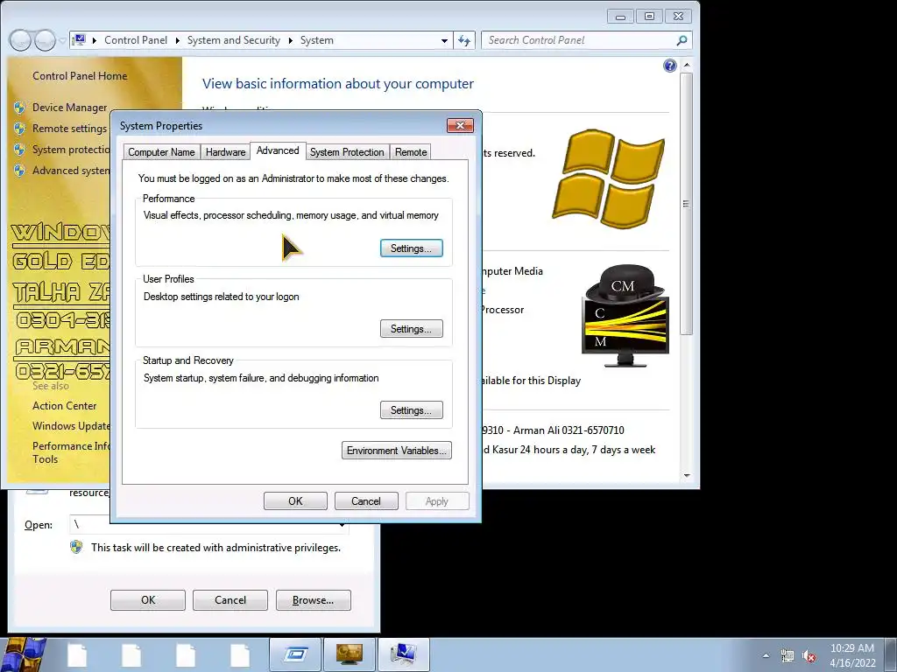Open Advanced system settings link

click(x=71, y=171)
